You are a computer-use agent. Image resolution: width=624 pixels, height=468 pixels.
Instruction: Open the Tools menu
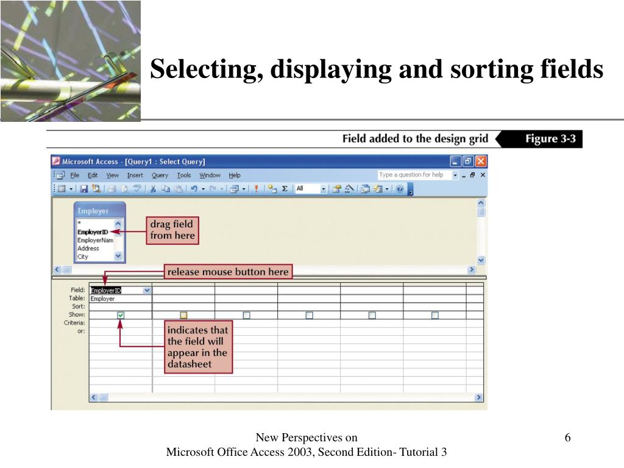click(184, 175)
